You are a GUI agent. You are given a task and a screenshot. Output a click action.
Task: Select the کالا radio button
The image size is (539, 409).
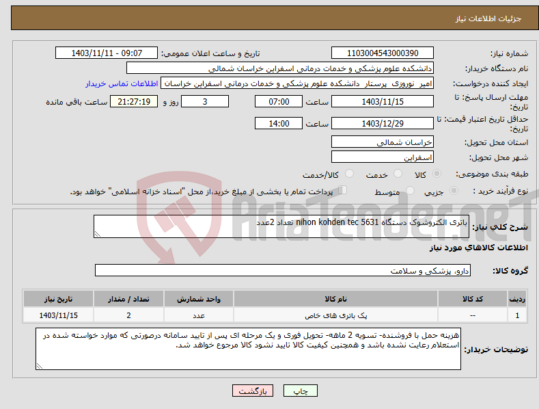point(437,174)
